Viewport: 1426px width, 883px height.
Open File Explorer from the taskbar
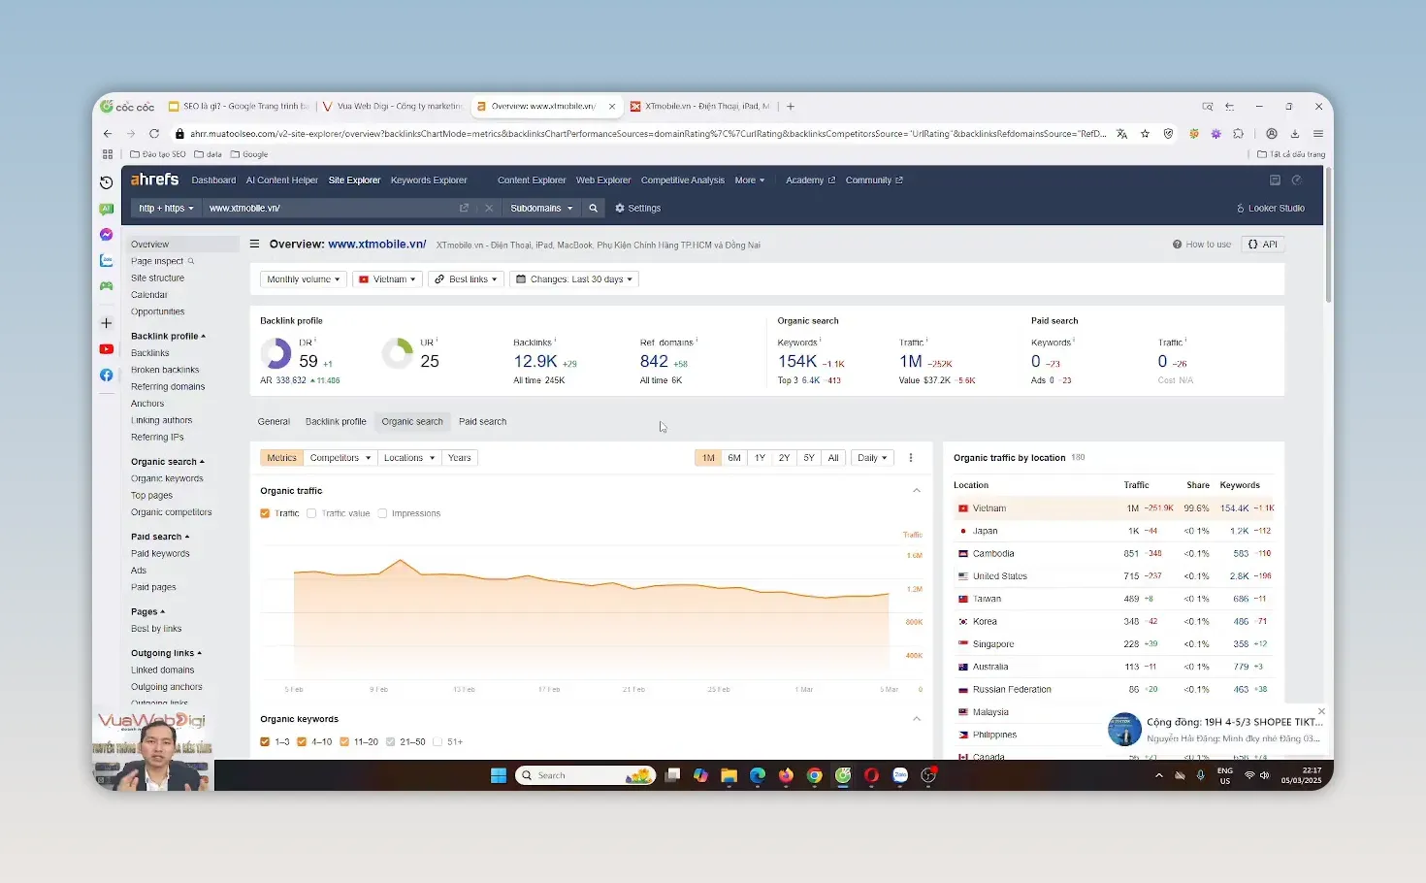coord(729,775)
